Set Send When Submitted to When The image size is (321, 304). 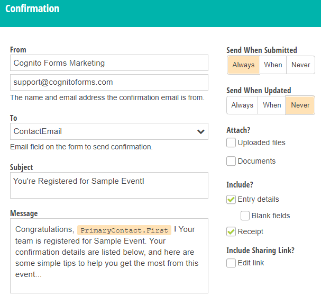pos(273,65)
